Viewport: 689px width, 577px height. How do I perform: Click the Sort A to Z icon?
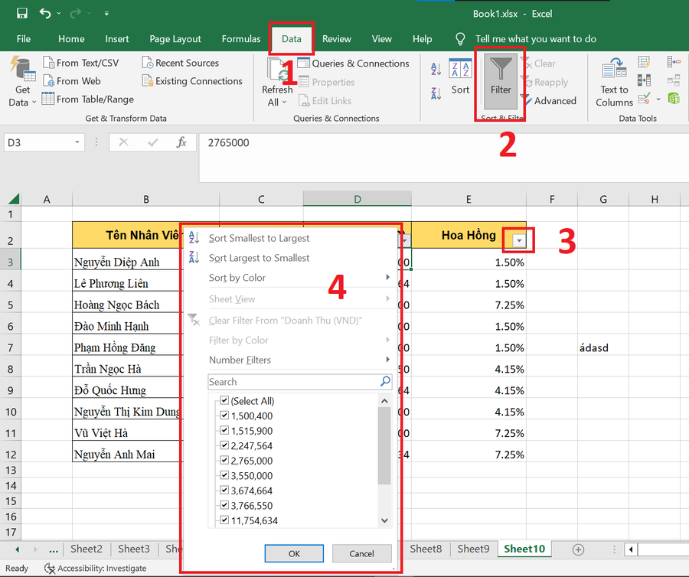tap(436, 70)
